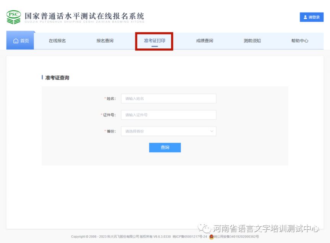Click the PSC green logo
330x243 pixels.
click(x=13, y=16)
